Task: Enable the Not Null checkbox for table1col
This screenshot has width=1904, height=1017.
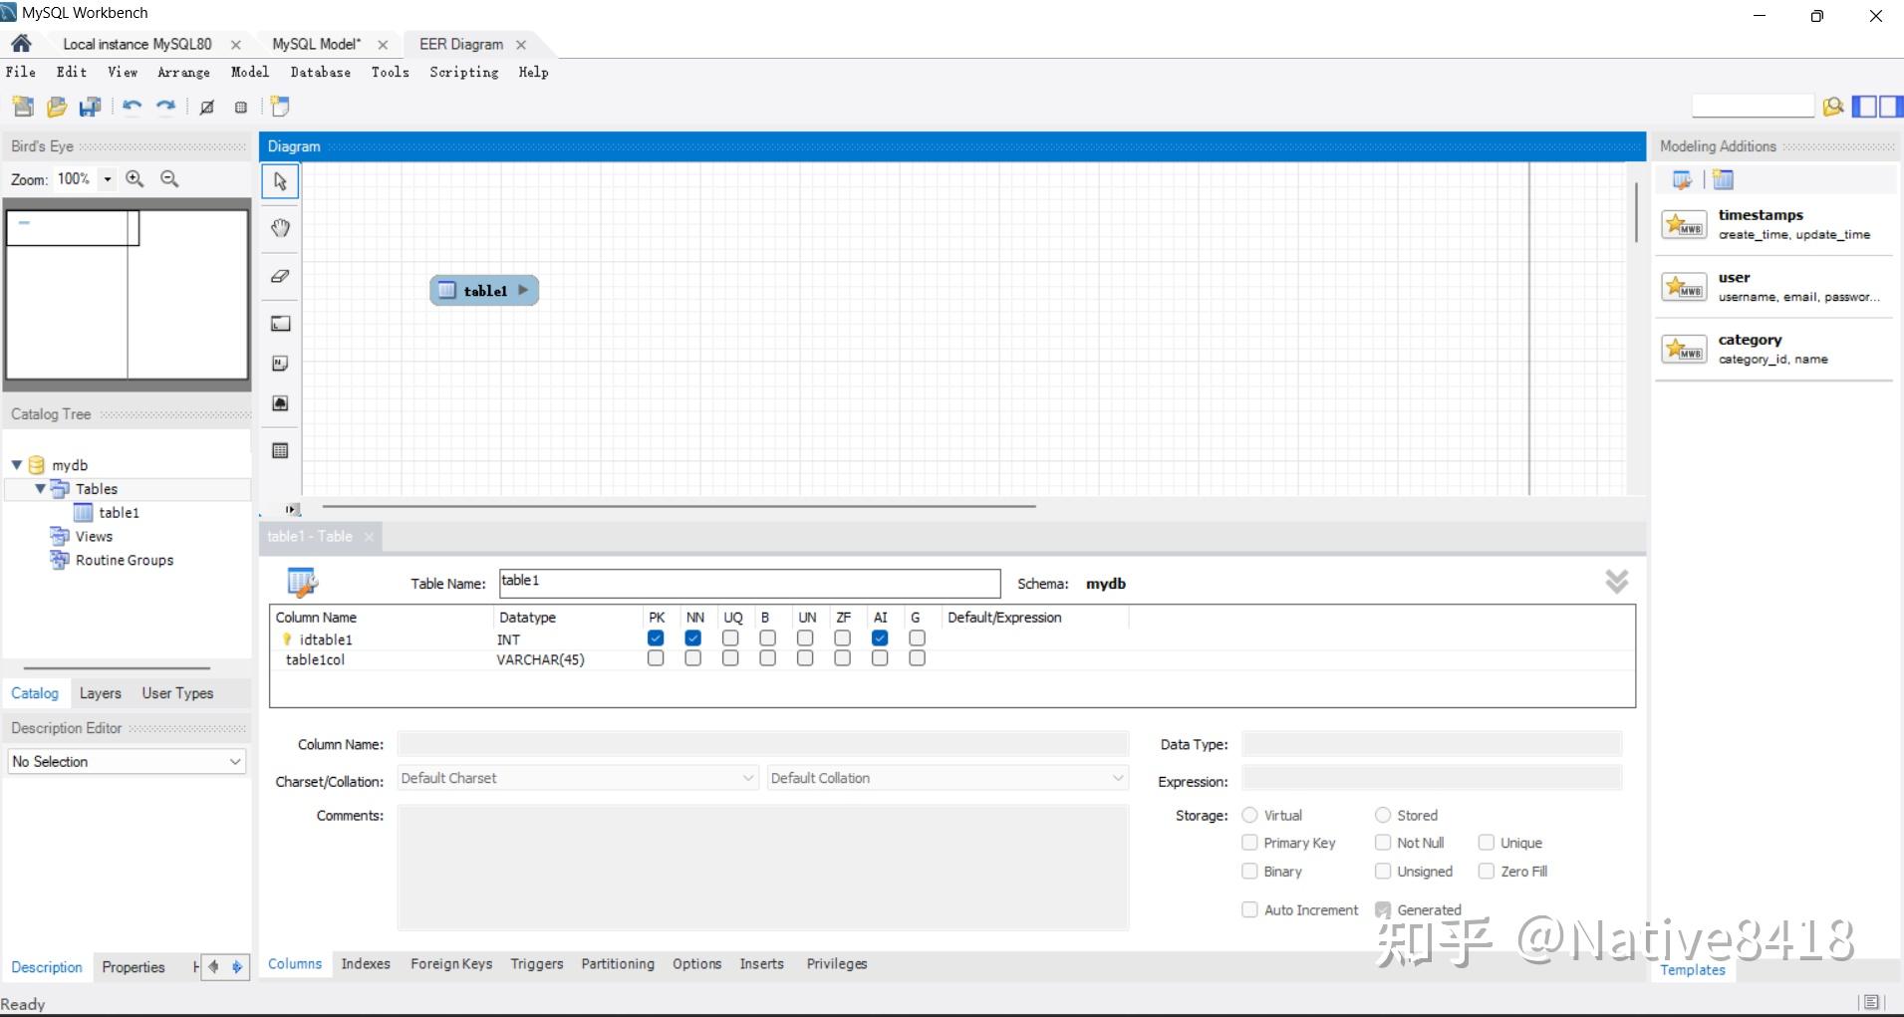Action: (x=692, y=657)
